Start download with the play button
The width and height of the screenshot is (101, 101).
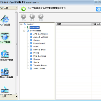click(x=23, y=16)
